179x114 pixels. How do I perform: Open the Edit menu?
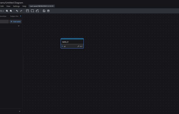(x=2, y=6)
